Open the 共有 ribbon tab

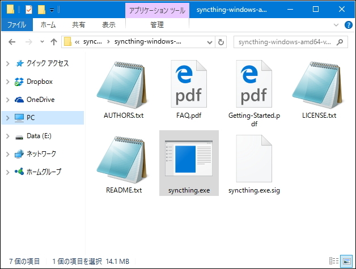[x=79, y=24]
